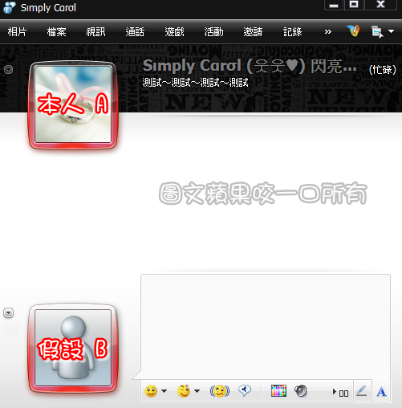
Task: Click inside the message input box
Action: 266,327
